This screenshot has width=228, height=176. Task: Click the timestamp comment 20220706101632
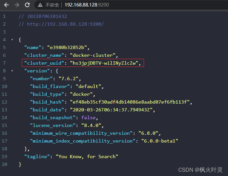pos(47,16)
